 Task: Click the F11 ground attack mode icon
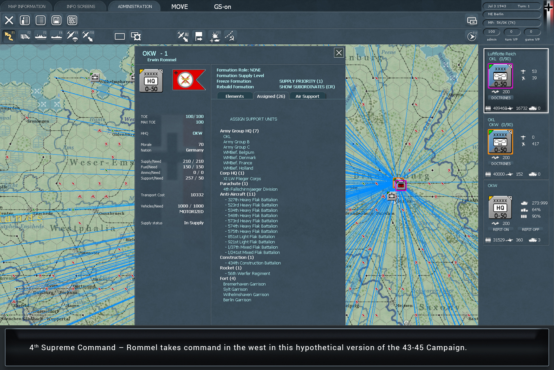215,36
